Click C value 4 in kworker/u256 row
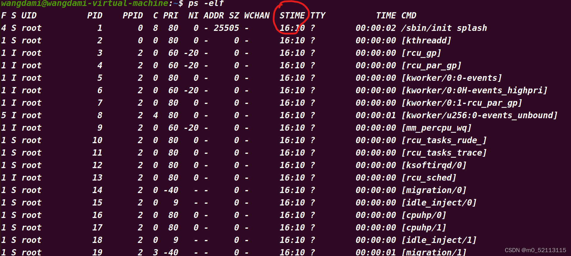571x256 pixels. point(155,115)
